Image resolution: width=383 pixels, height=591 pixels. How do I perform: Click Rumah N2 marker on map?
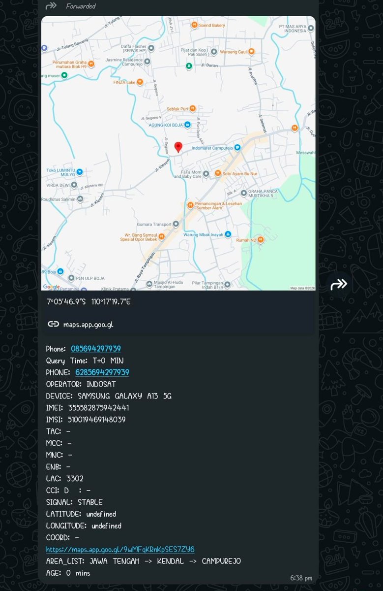[261, 240]
